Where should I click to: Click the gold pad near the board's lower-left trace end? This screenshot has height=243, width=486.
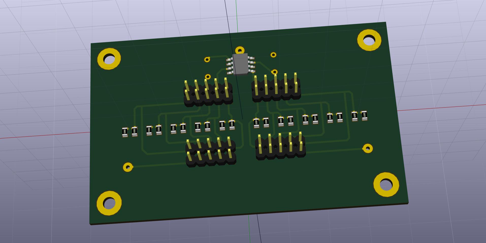(128, 167)
